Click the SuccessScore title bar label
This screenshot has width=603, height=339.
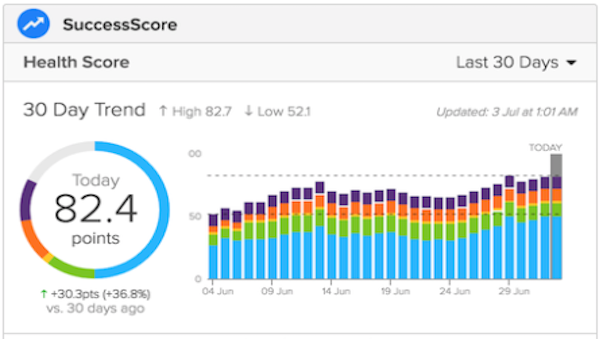point(121,25)
